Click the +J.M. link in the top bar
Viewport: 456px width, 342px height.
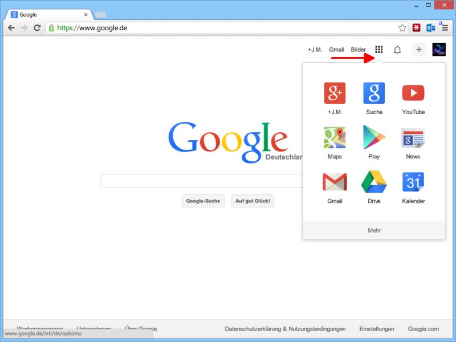coord(315,50)
